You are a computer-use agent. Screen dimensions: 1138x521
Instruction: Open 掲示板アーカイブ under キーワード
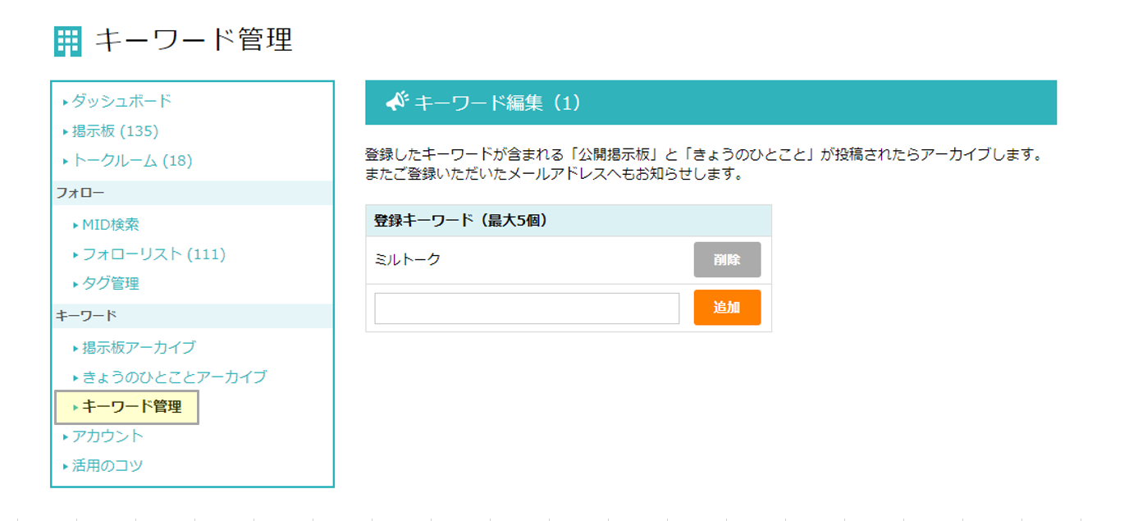139,348
